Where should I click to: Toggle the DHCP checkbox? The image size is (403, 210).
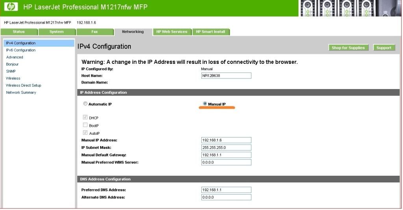coord(85,117)
